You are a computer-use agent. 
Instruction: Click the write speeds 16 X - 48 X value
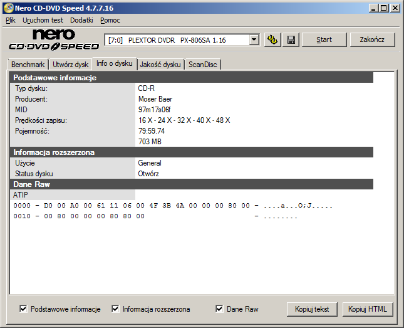coord(184,120)
